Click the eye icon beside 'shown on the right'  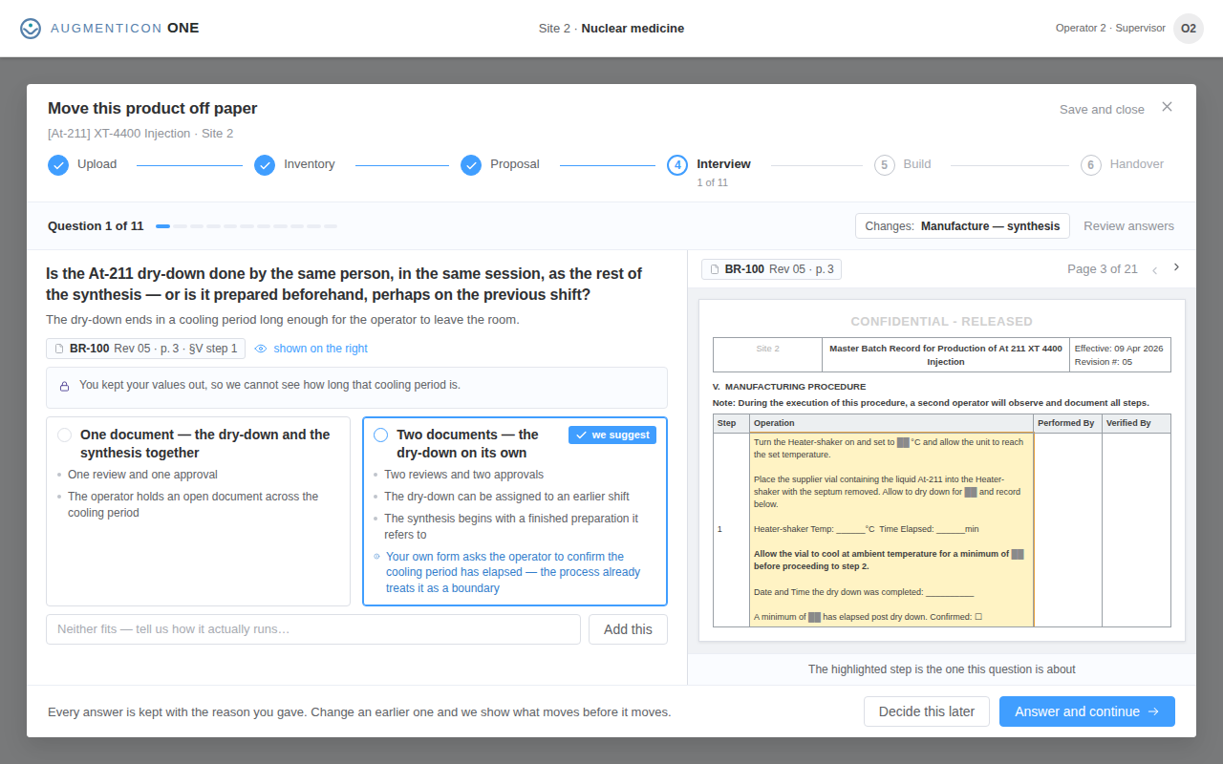pyautogui.click(x=261, y=349)
